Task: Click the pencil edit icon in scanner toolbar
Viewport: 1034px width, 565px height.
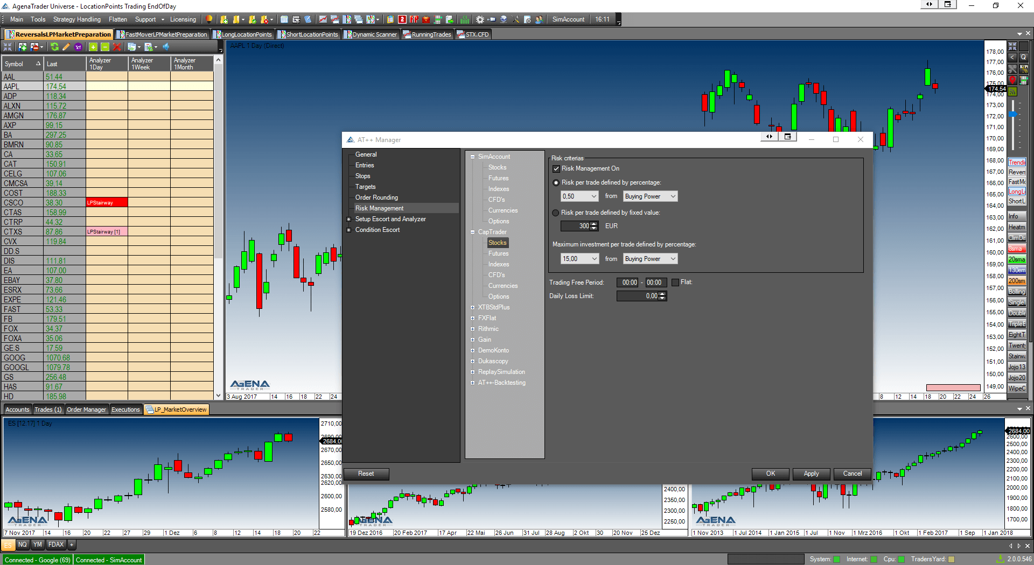Action: [66, 47]
